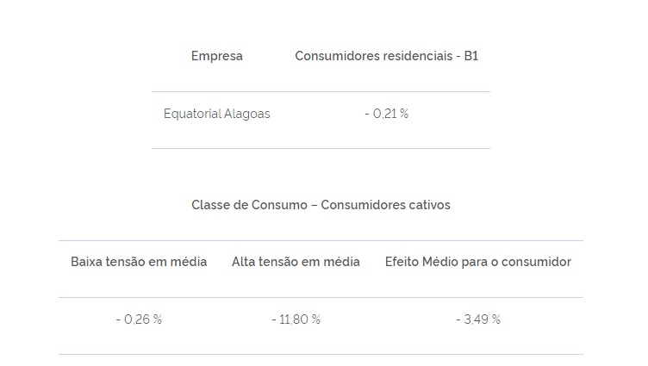Select the Baixa tensão em média header
The image size is (648, 366).
point(139,262)
